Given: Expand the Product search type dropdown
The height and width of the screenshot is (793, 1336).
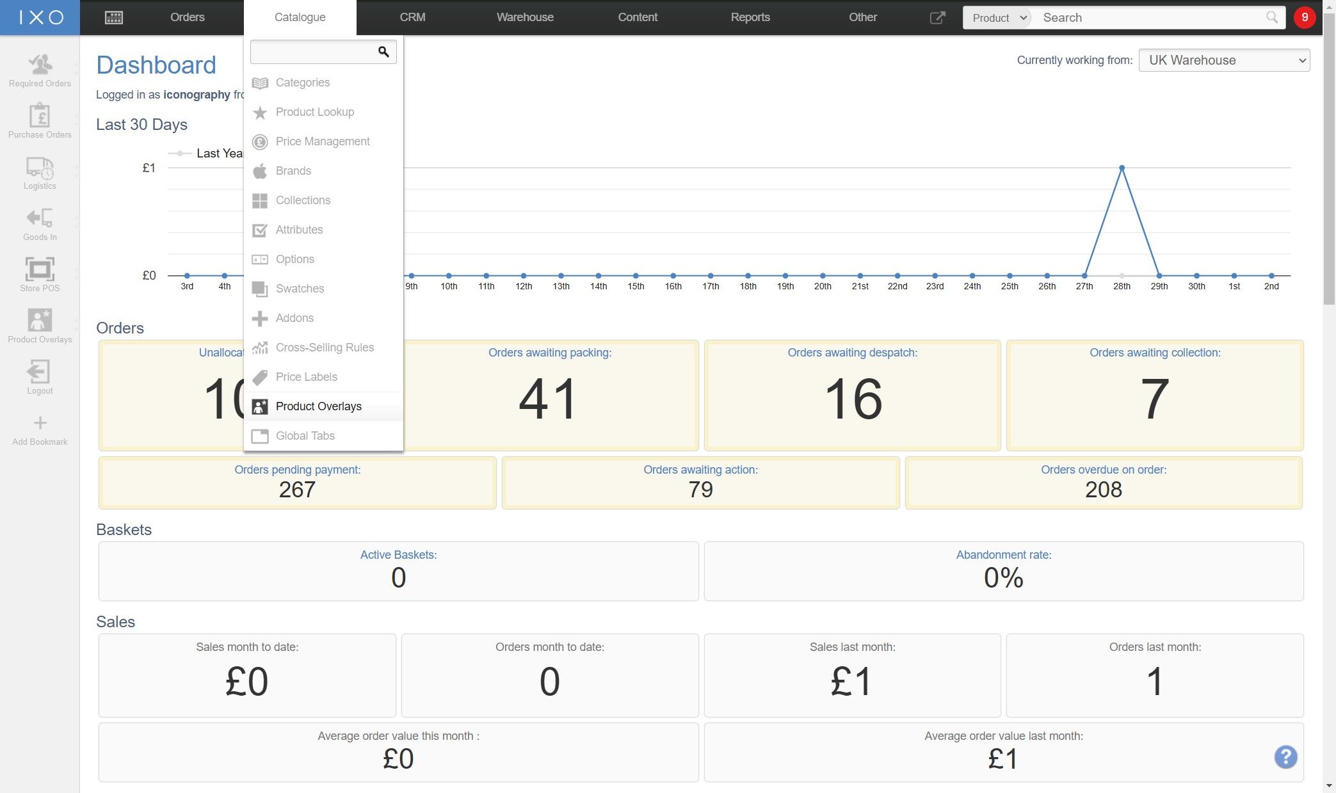Looking at the screenshot, I should (999, 18).
